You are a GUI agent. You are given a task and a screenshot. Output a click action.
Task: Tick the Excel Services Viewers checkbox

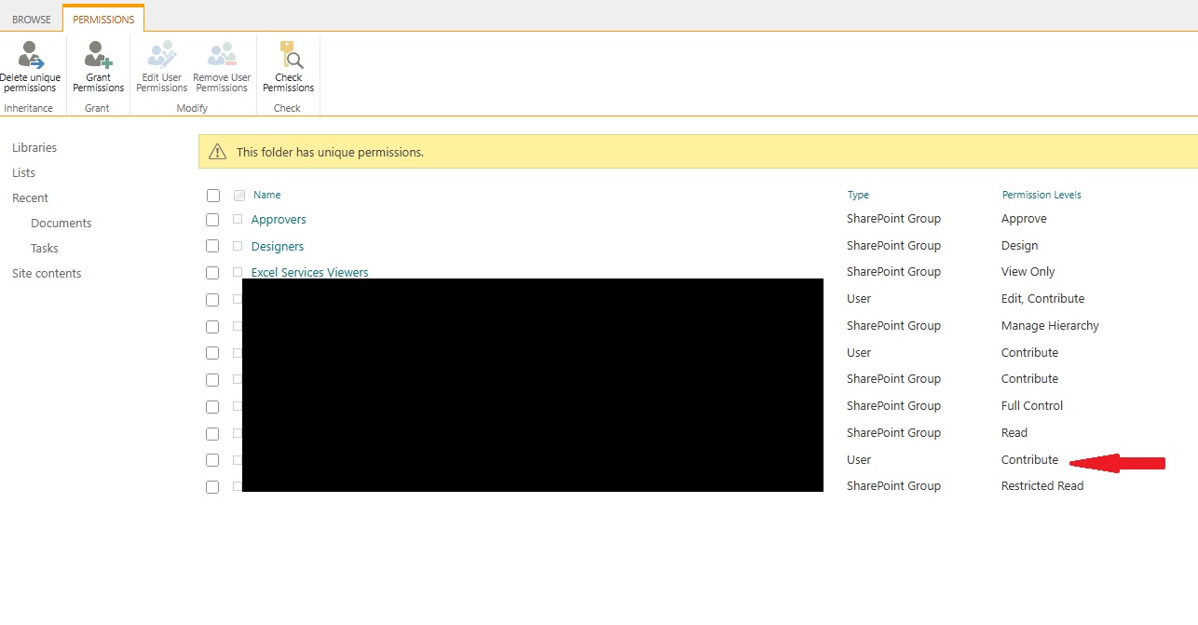(x=212, y=273)
